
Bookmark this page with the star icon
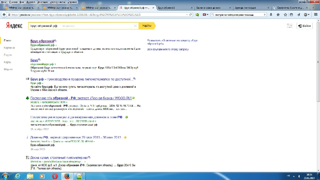[285, 15]
